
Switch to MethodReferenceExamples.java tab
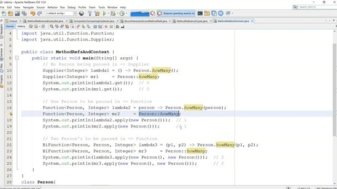coord(45,21)
